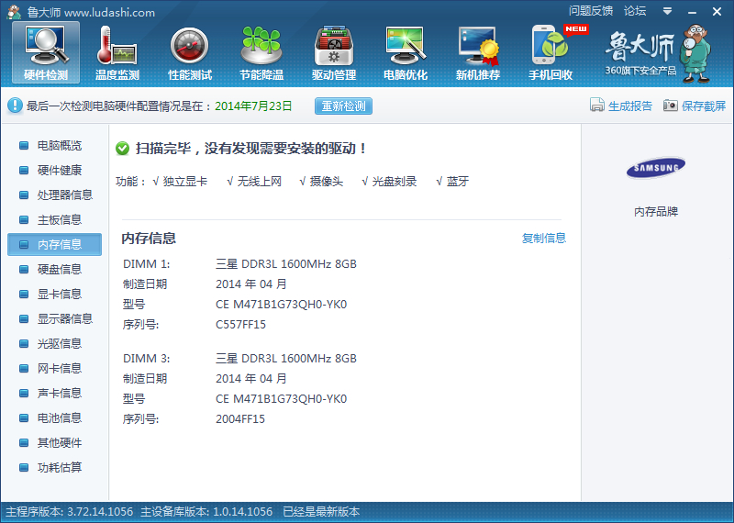Minimize the Ludashi window
Image resolution: width=734 pixels, height=523 pixels.
tap(693, 12)
